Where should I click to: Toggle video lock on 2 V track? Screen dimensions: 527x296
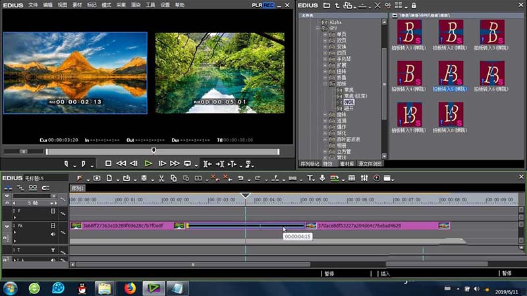pyautogui.click(x=53, y=210)
